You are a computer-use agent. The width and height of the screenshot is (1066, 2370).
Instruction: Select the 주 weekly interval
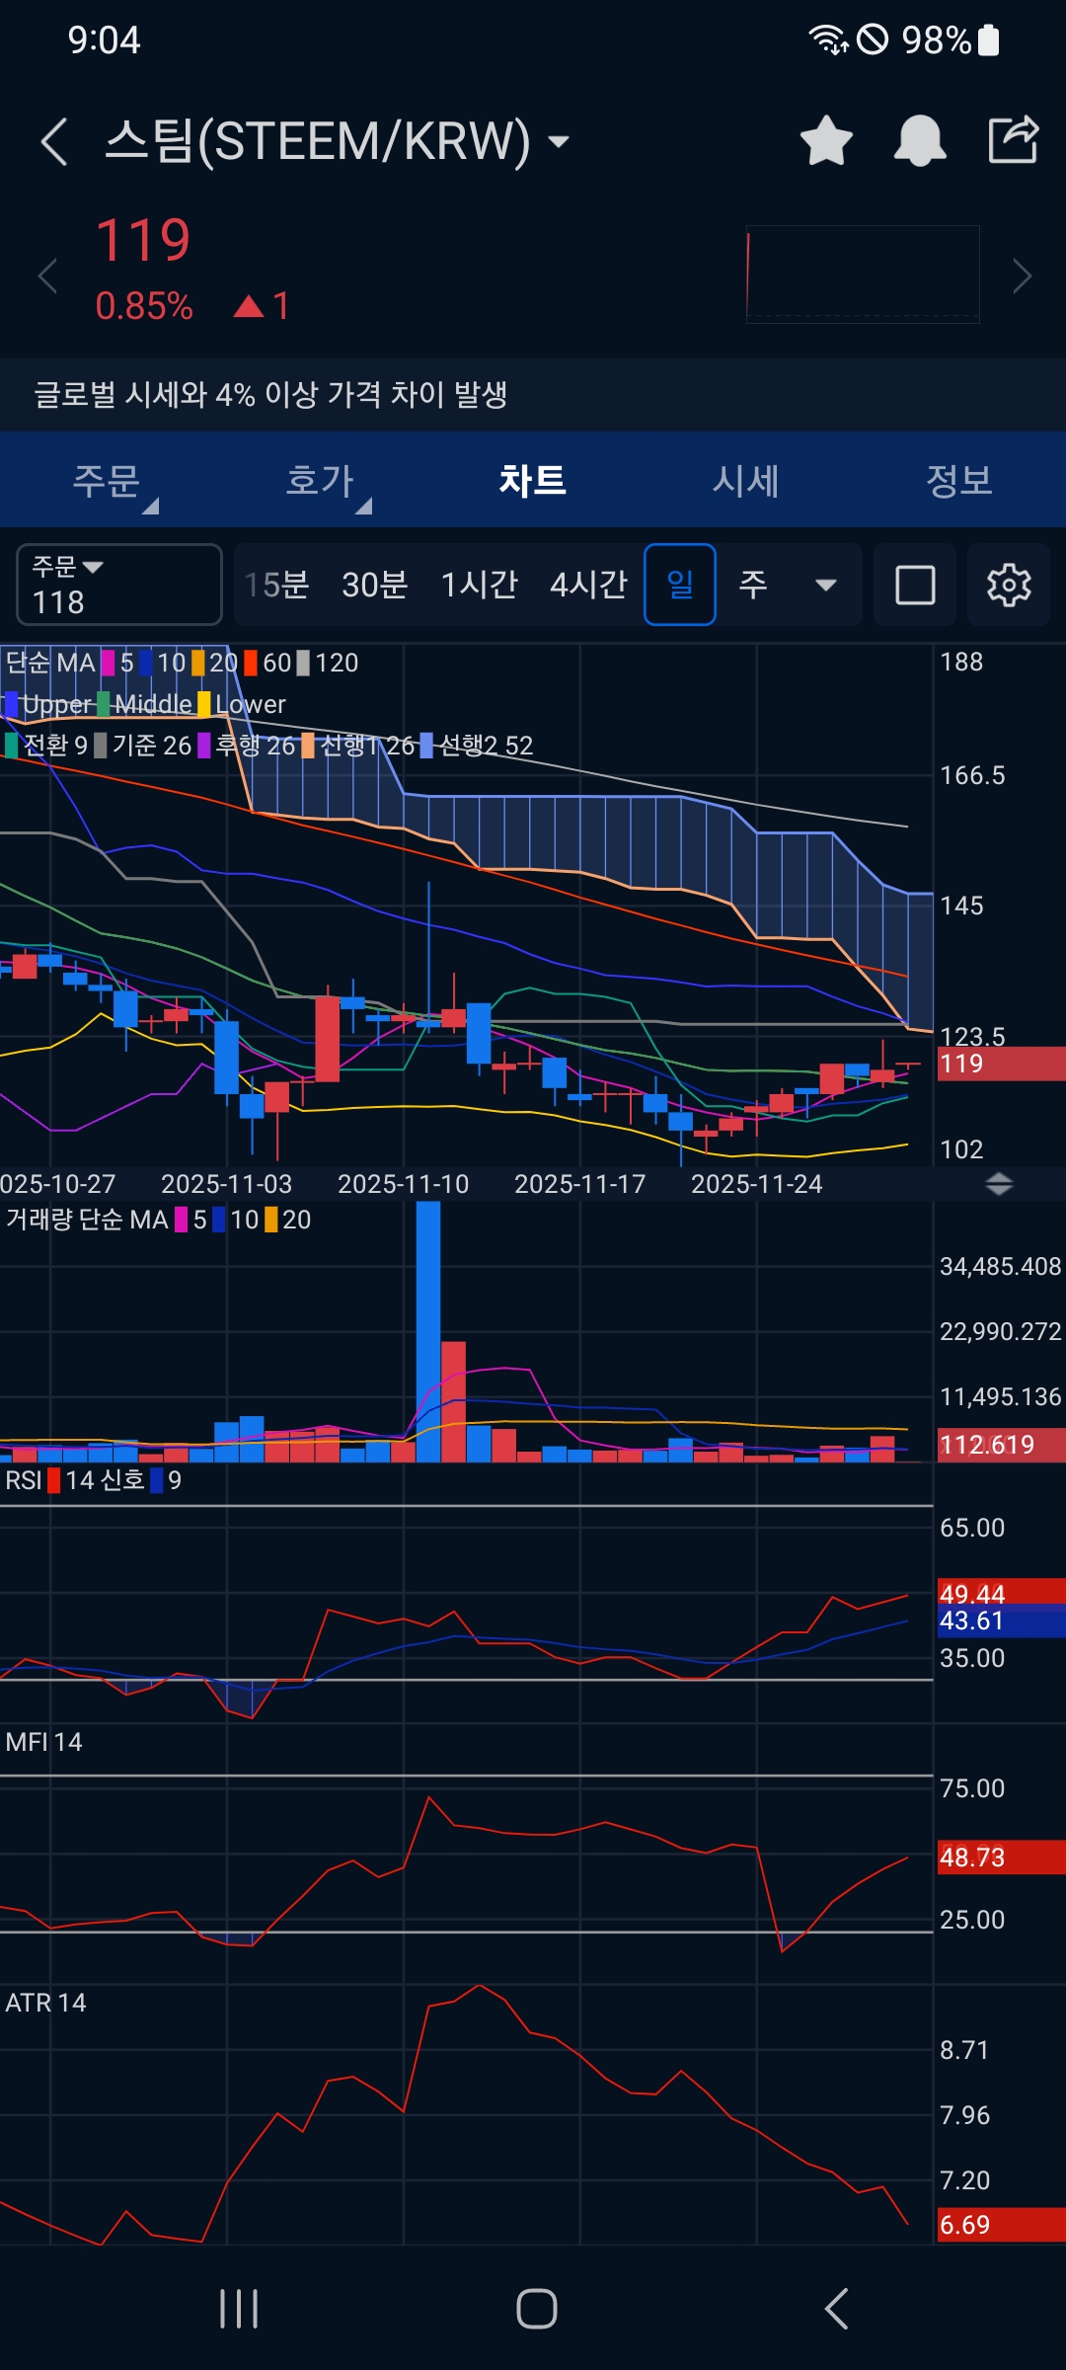[753, 585]
